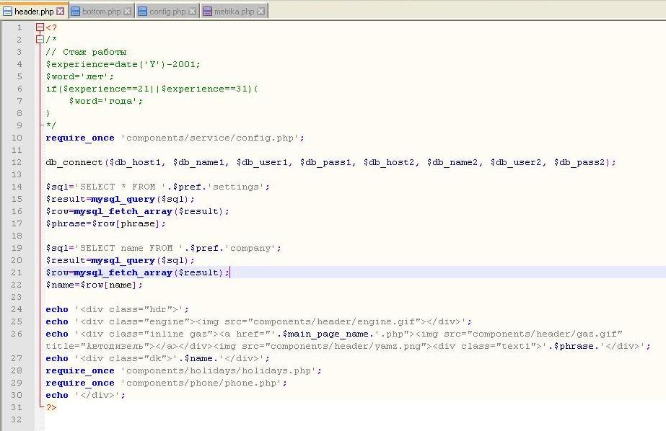The image size is (666, 431).
Task: Click the disk icon on bottom.php tab
Action: coord(76,12)
